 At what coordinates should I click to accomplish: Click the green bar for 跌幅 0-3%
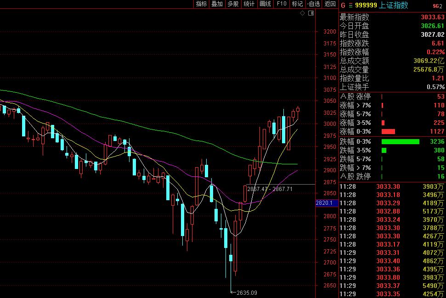400,141
